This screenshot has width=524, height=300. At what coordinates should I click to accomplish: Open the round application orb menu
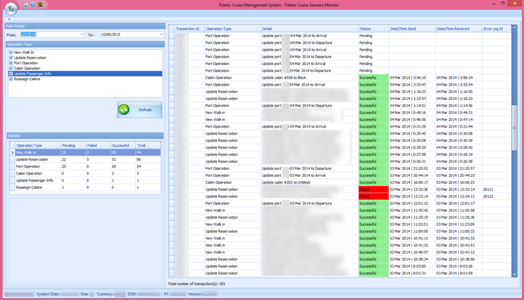pyautogui.click(x=11, y=9)
